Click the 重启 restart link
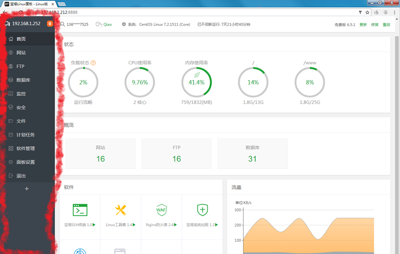Screen dimensions: 400x254 click(386, 25)
